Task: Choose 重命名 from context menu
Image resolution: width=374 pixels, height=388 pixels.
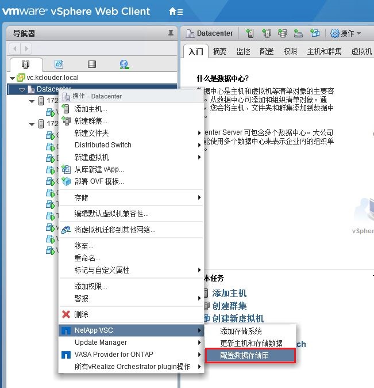Action: (x=132, y=258)
